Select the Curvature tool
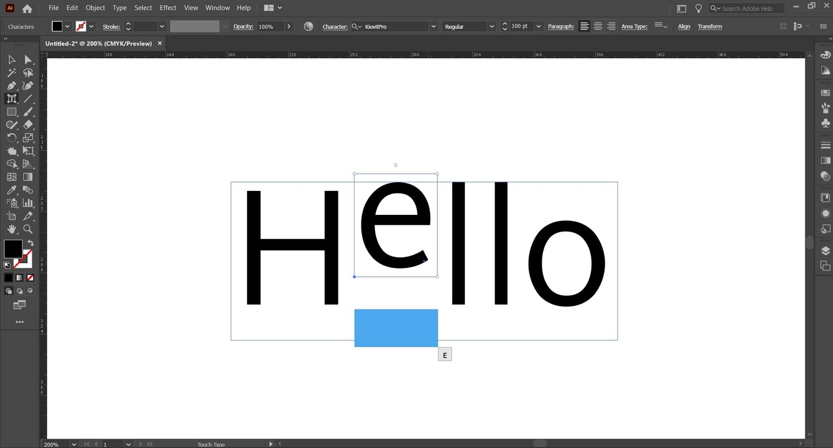 [28, 86]
